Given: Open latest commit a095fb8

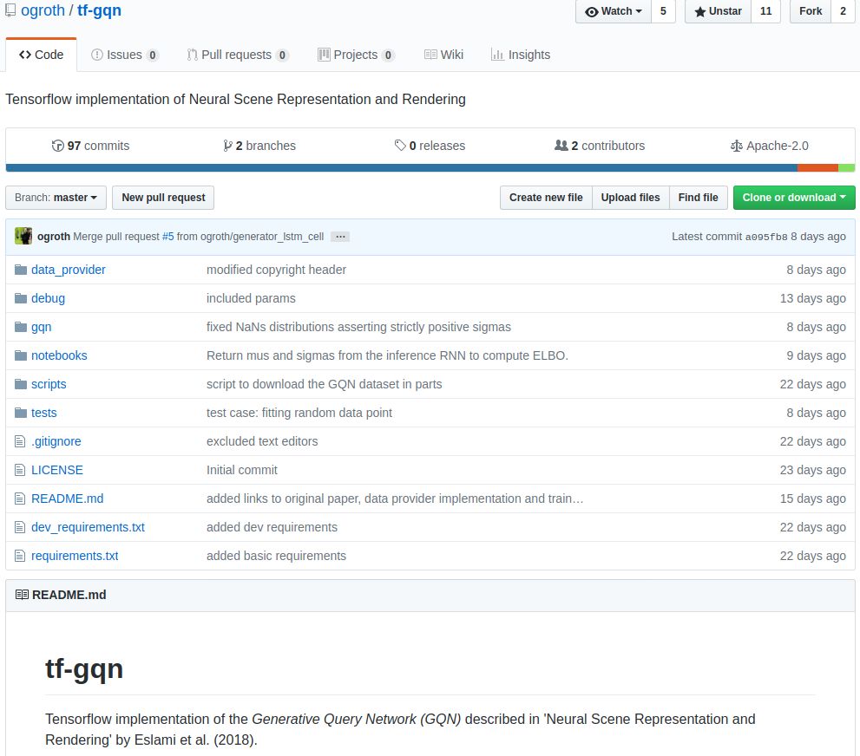Looking at the screenshot, I should click(x=765, y=237).
